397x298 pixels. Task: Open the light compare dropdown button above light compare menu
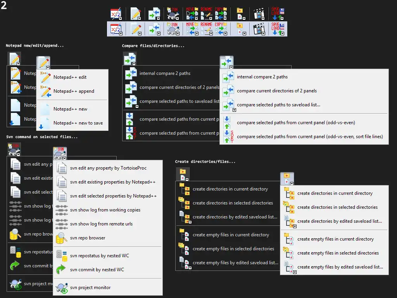click(226, 62)
